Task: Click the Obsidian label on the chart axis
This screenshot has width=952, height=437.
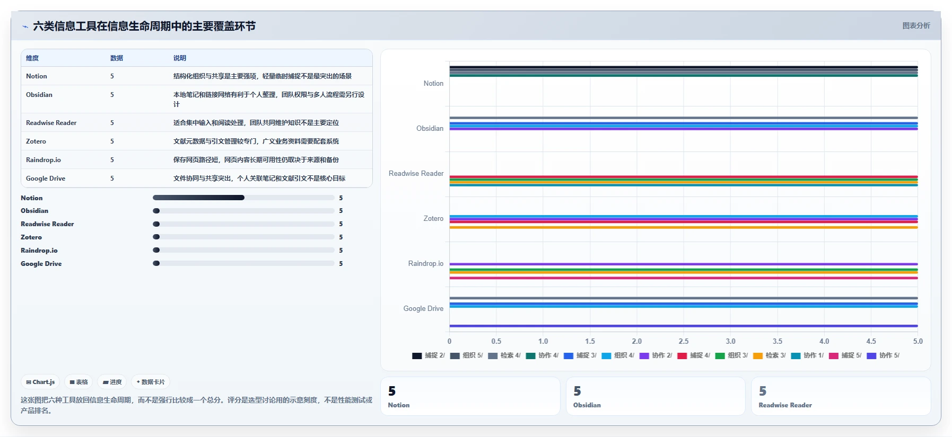Action: 430,129
